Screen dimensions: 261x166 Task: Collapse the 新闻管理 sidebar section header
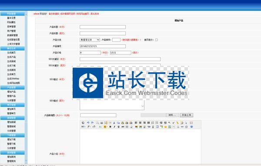pyautogui.click(x=13, y=118)
